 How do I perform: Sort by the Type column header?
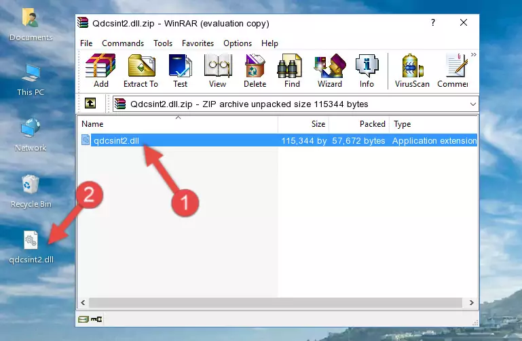click(434, 124)
